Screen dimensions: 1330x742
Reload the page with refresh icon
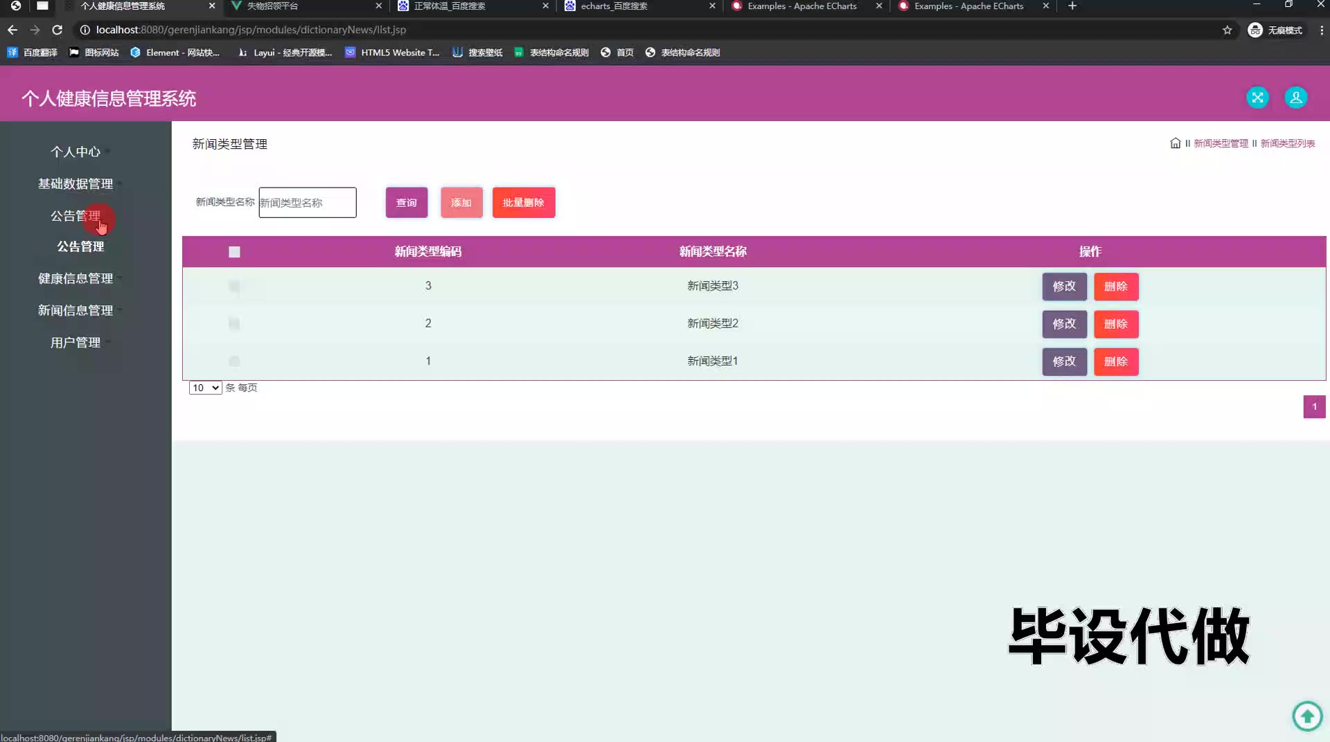coord(57,30)
